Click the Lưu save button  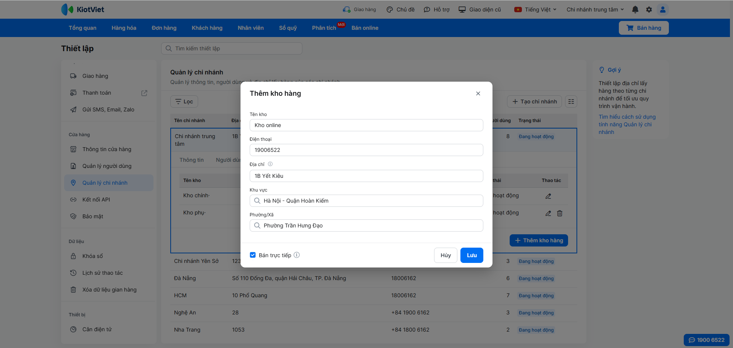coord(472,255)
